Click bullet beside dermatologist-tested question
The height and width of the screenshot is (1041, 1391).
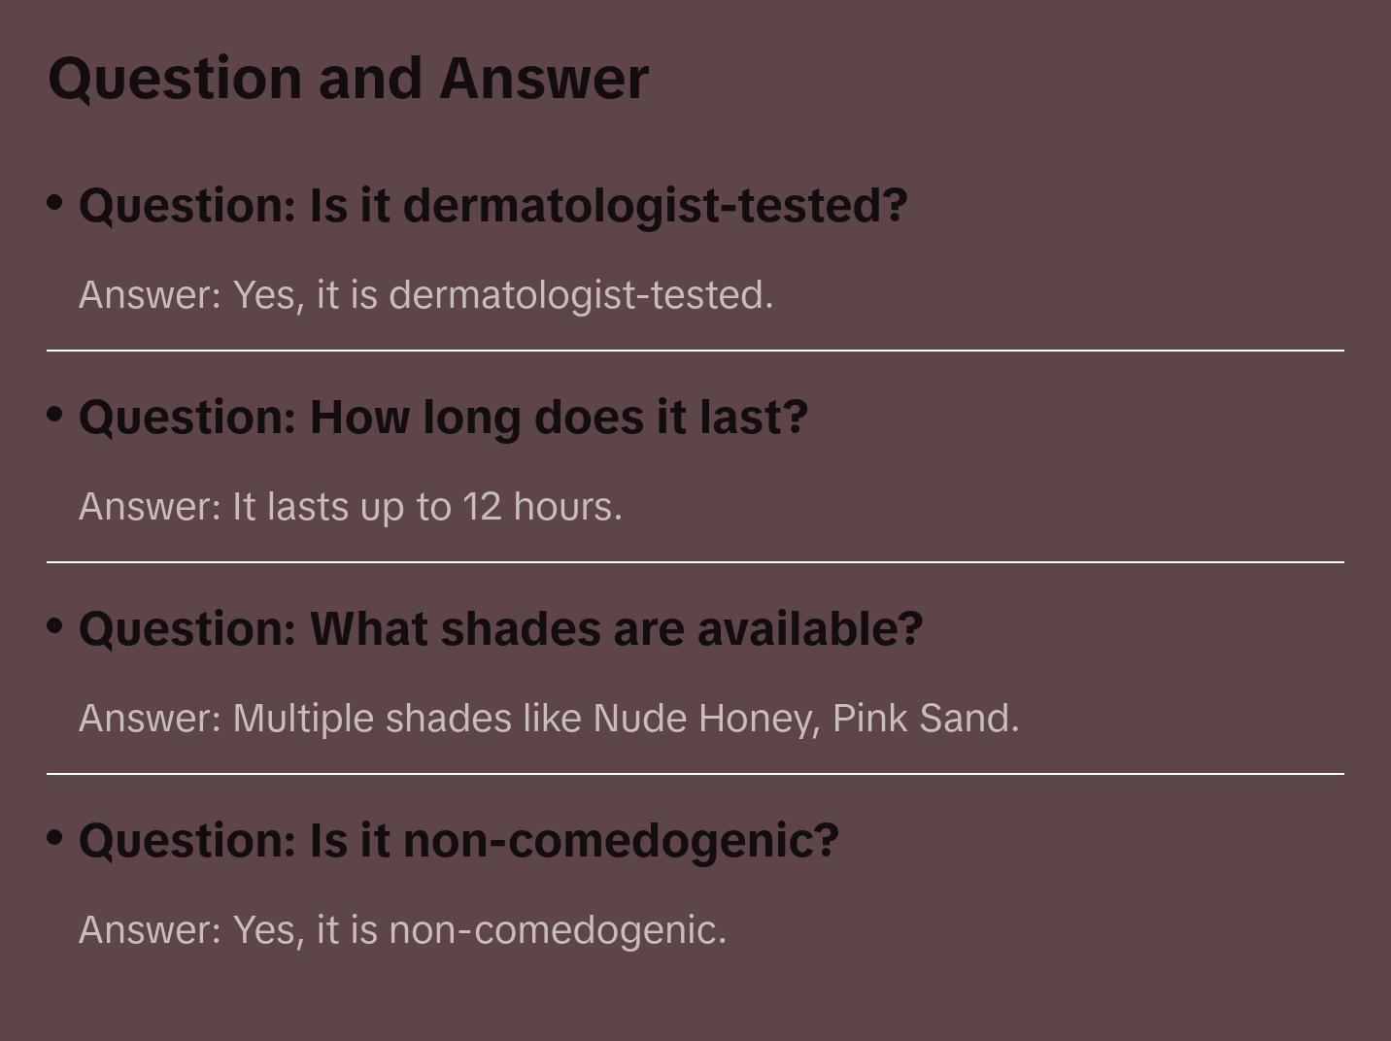55,202
